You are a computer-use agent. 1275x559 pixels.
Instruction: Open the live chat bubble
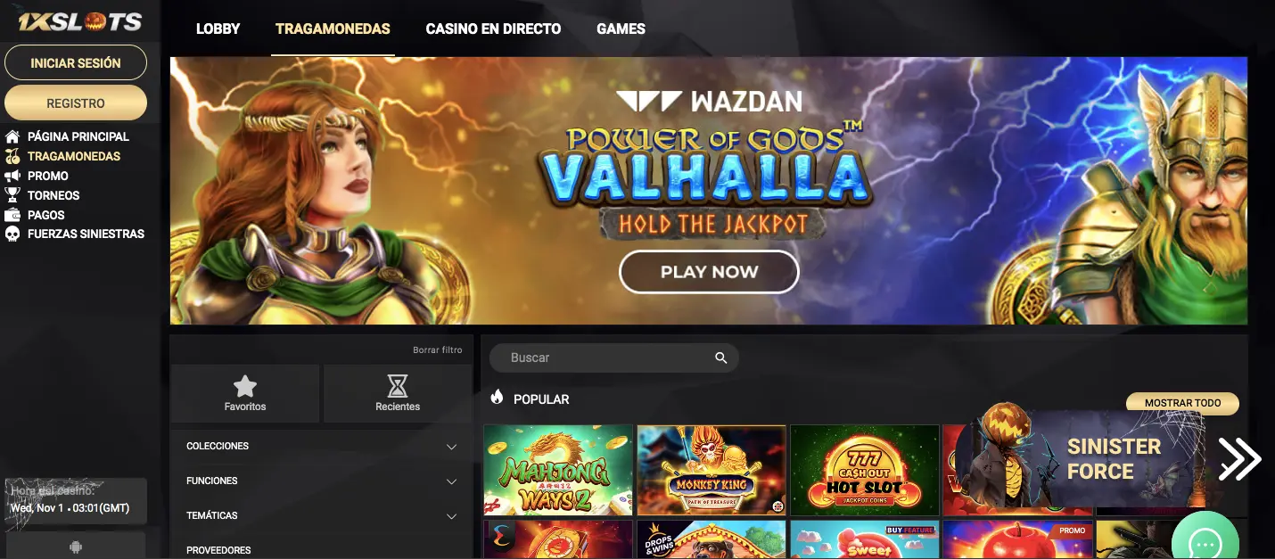click(x=1205, y=544)
